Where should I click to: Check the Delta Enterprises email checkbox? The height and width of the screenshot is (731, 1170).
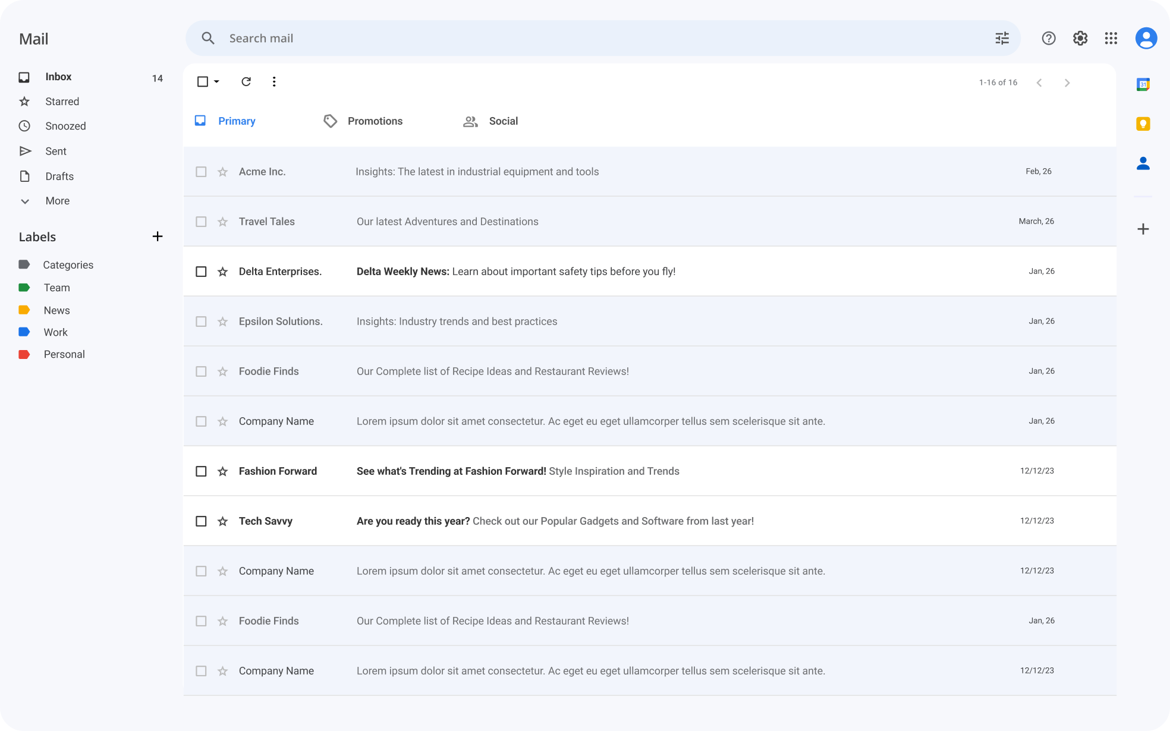tap(201, 272)
